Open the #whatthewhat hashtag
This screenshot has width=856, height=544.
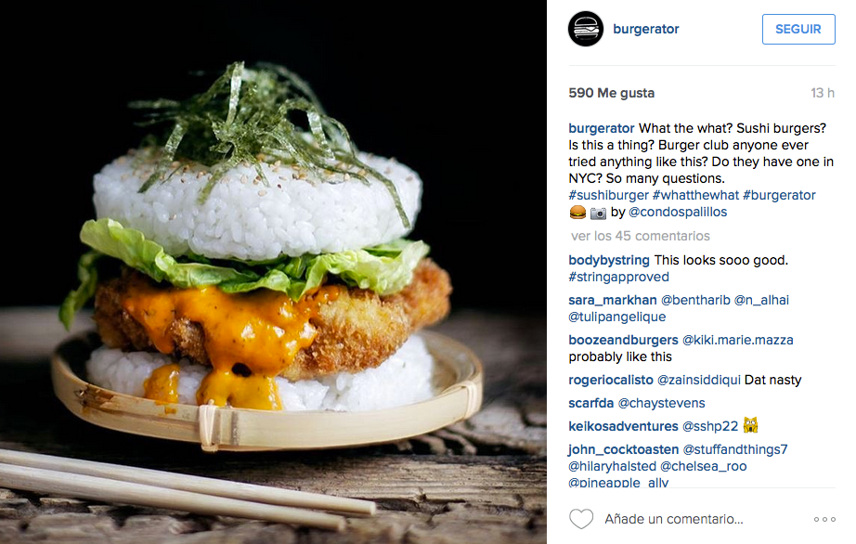tap(695, 195)
